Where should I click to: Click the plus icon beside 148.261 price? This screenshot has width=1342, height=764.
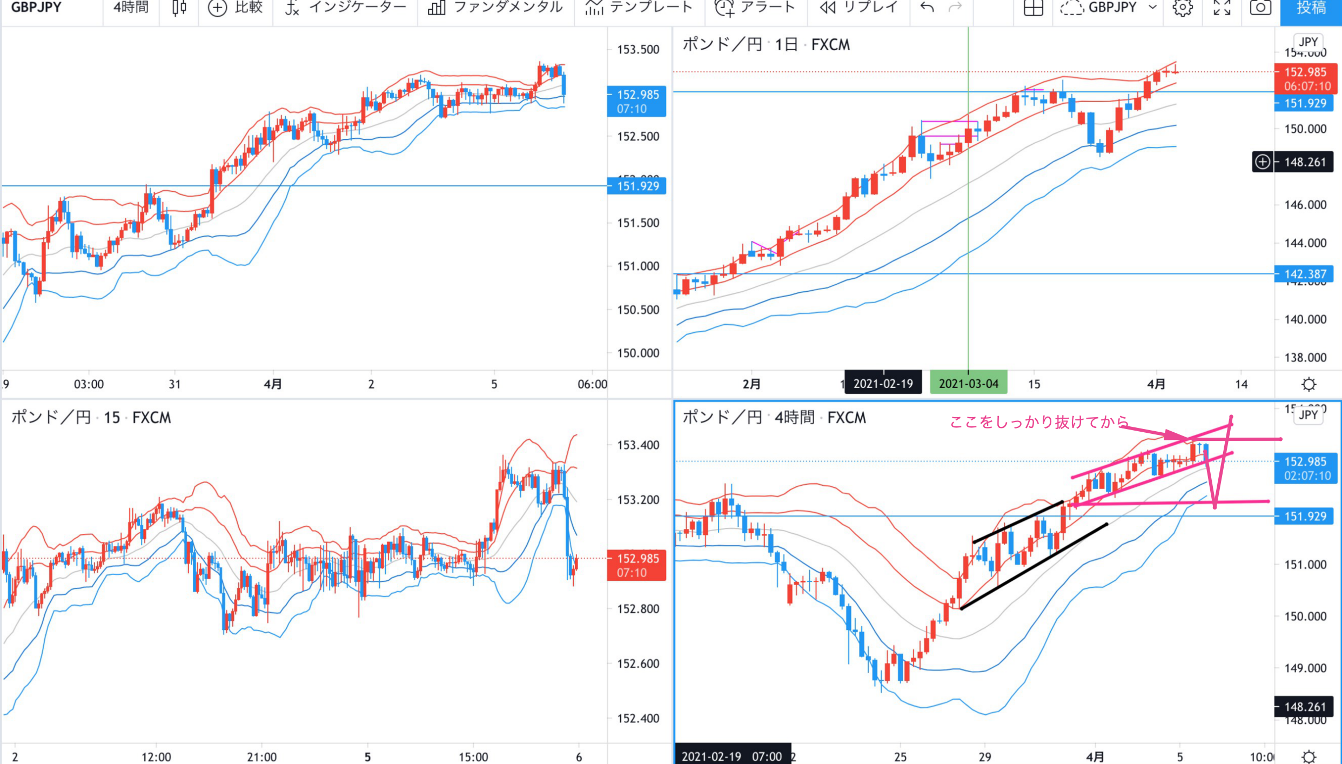1263,162
